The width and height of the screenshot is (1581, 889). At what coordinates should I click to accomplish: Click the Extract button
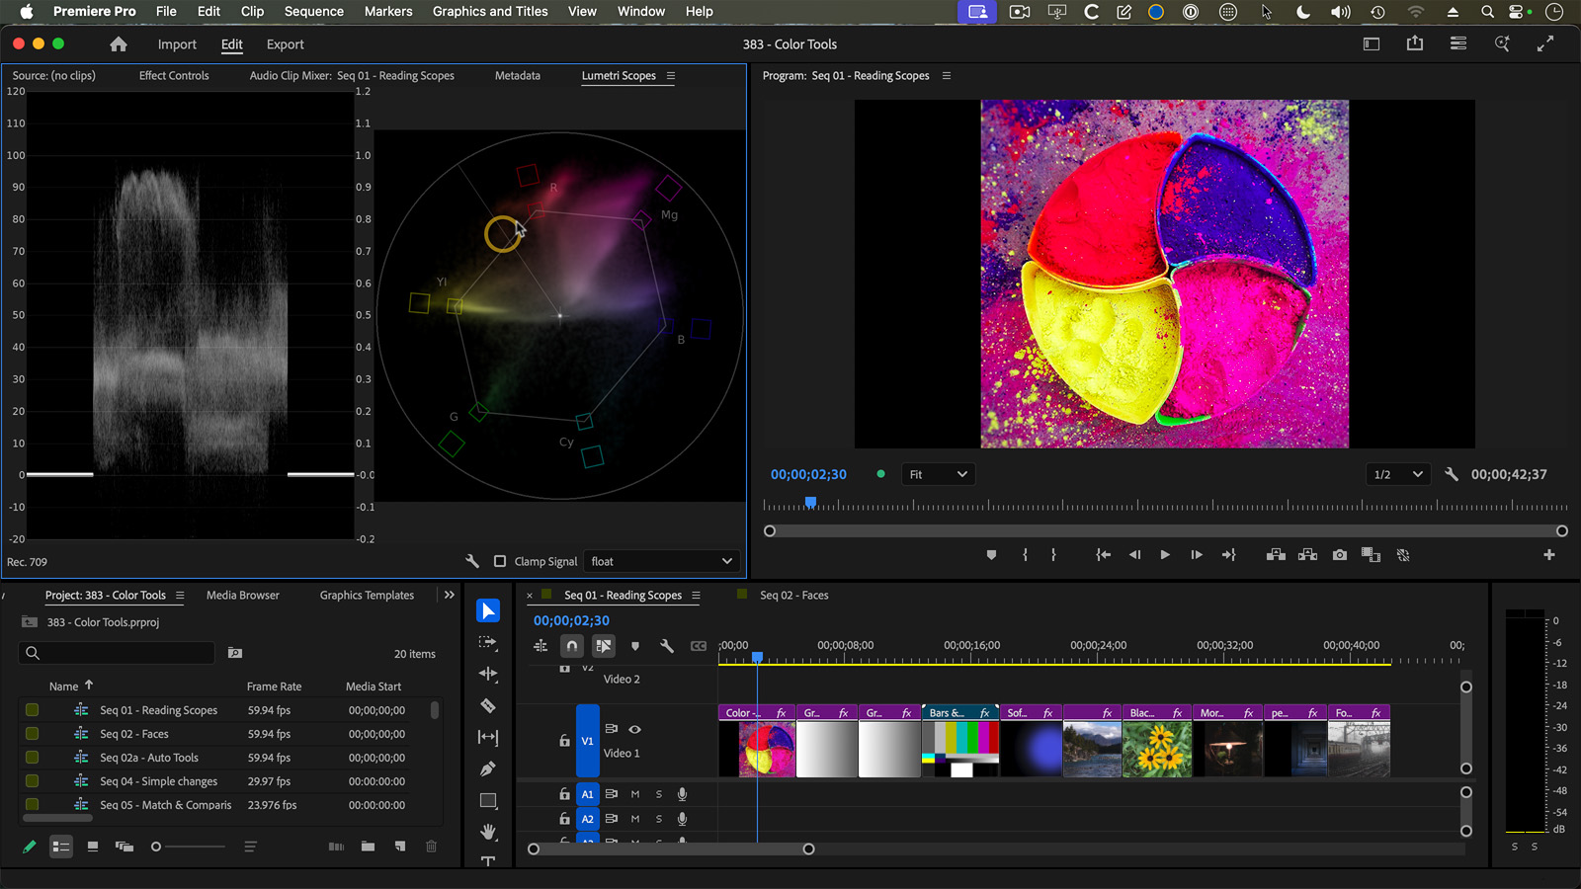1307,555
